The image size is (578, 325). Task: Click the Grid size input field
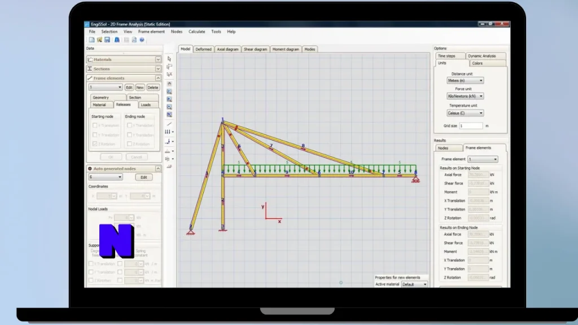coord(471,126)
